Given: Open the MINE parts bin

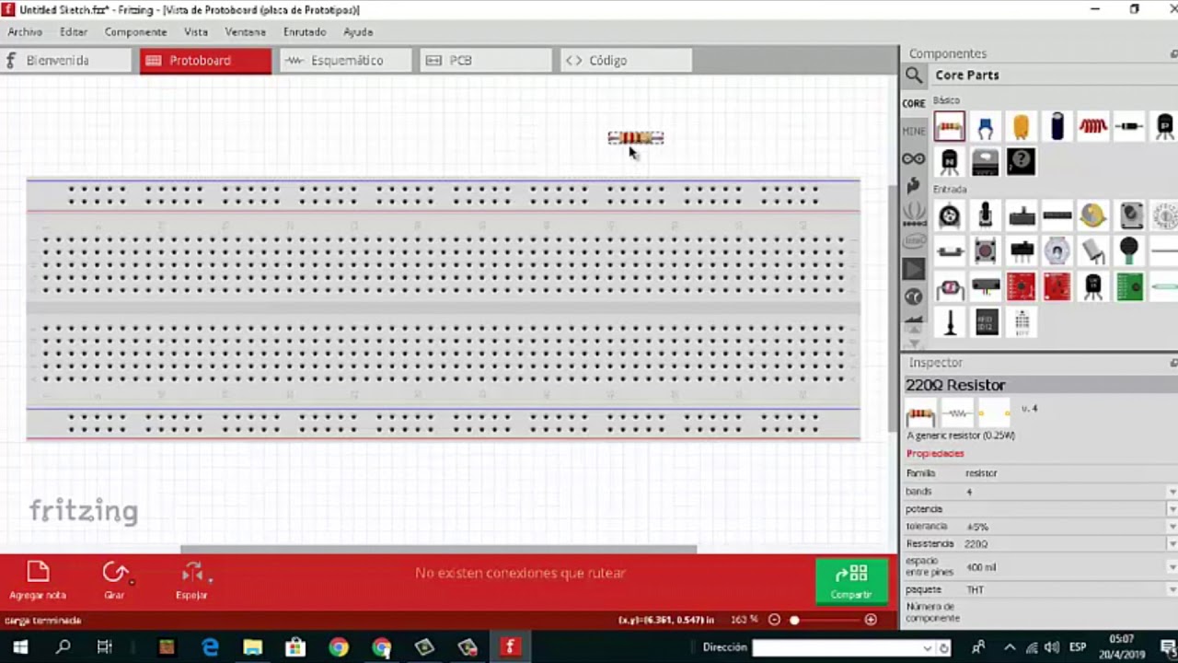Looking at the screenshot, I should (x=914, y=131).
